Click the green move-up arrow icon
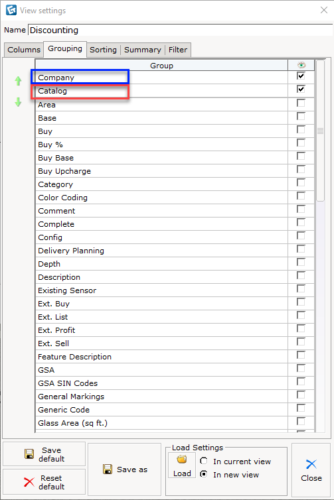Screen dimensions: 334x500 (18, 81)
